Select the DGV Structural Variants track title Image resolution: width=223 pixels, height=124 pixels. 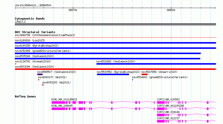(x=35, y=32)
